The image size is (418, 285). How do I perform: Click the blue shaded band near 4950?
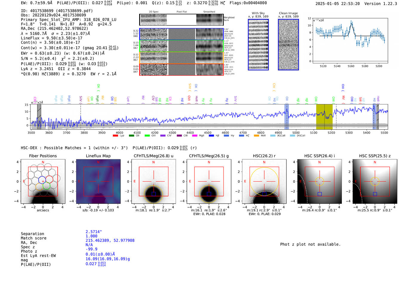[x=287, y=117]
